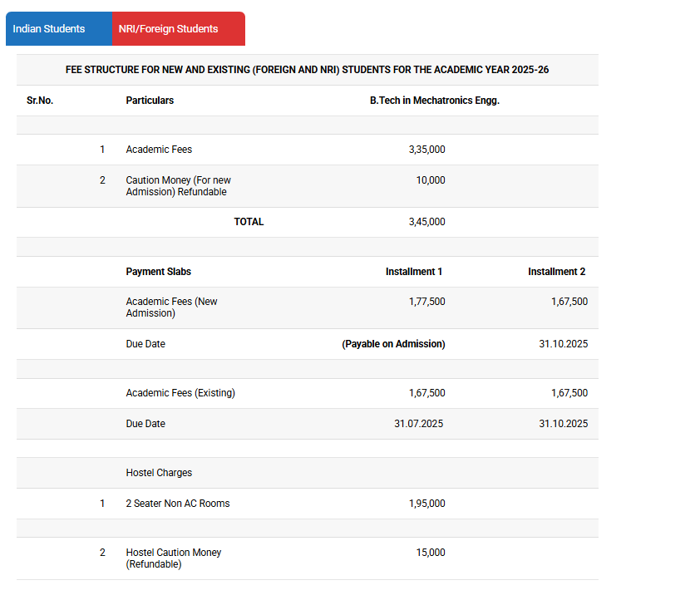690x600 pixels.
Task: Click the caution money amount 10,000
Action: 431,180
